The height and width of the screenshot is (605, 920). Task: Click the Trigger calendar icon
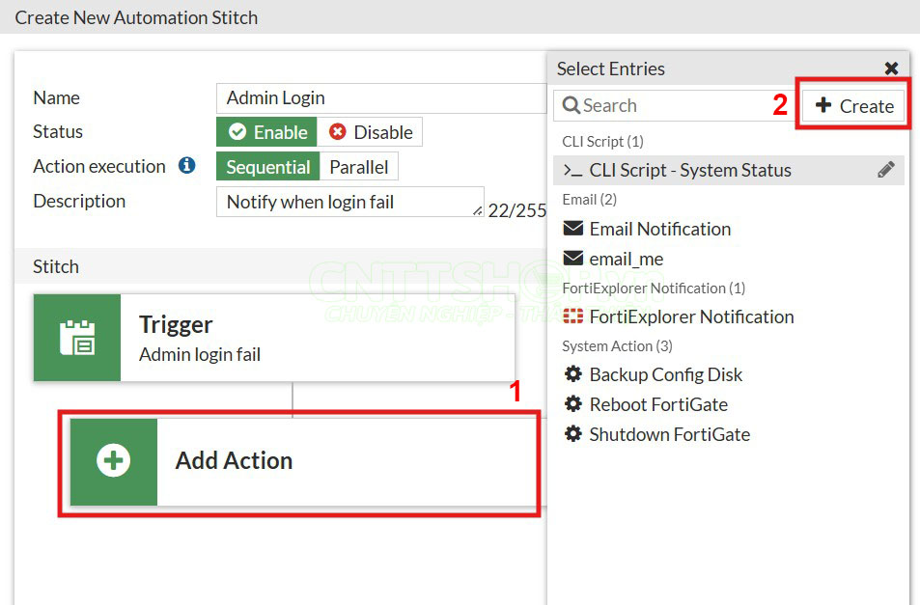[x=77, y=338]
